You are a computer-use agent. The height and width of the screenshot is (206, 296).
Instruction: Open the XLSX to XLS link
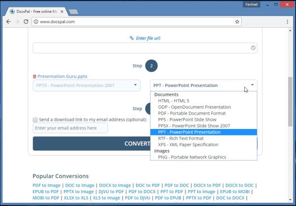[76, 198]
